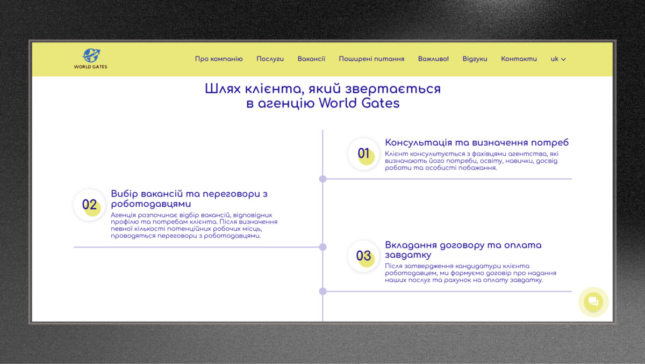
Task: Click the paragraph starting Агенція розпочинає відбір
Action: (x=195, y=225)
